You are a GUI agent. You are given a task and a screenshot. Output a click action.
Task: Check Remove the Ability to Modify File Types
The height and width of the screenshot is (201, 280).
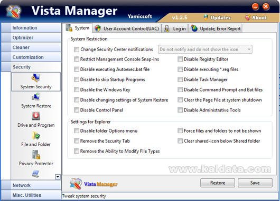[77, 151]
